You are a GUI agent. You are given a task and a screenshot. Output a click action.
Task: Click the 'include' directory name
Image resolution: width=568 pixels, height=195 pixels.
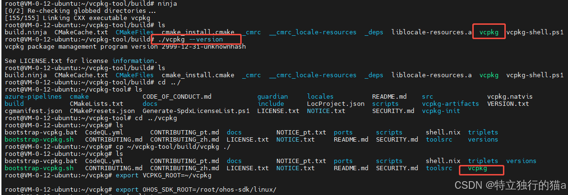pyautogui.click(x=270, y=103)
